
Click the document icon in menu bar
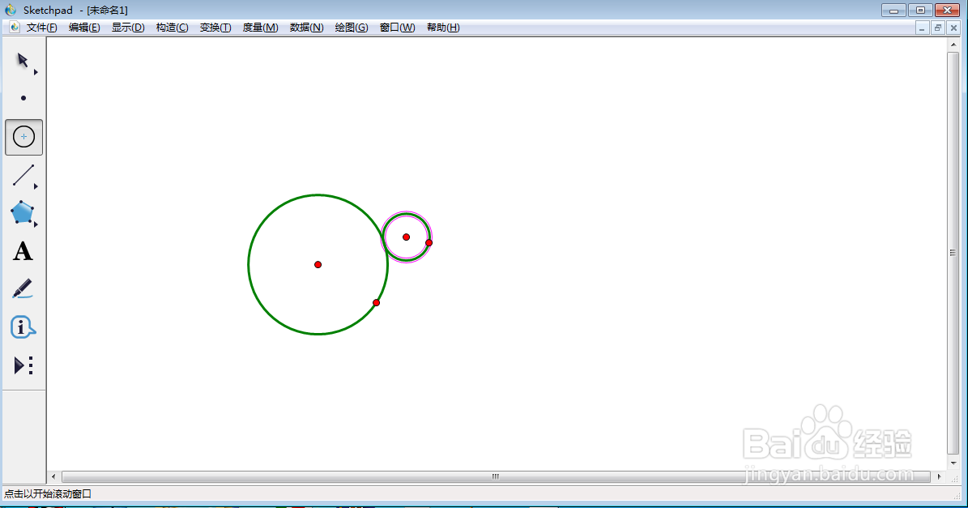[x=15, y=28]
